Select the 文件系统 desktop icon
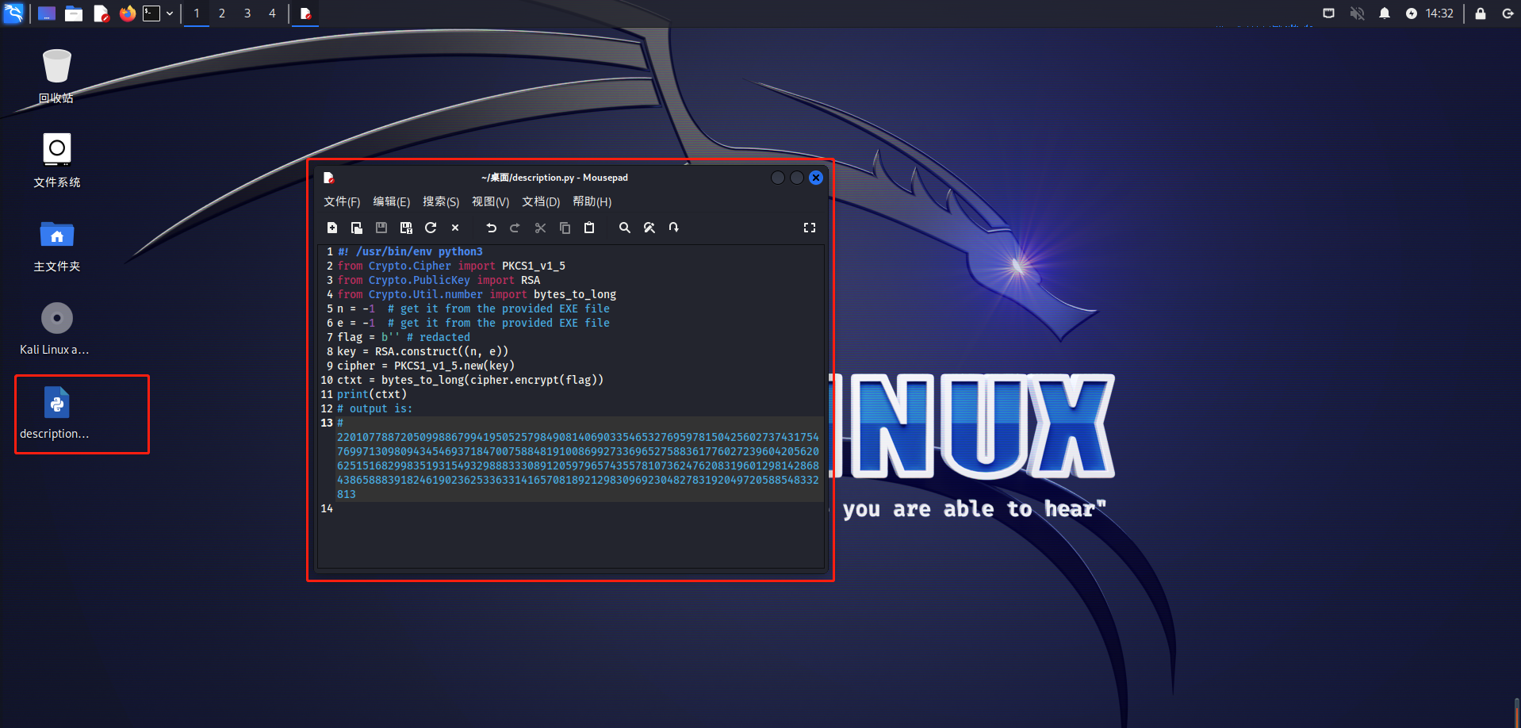 (56, 160)
